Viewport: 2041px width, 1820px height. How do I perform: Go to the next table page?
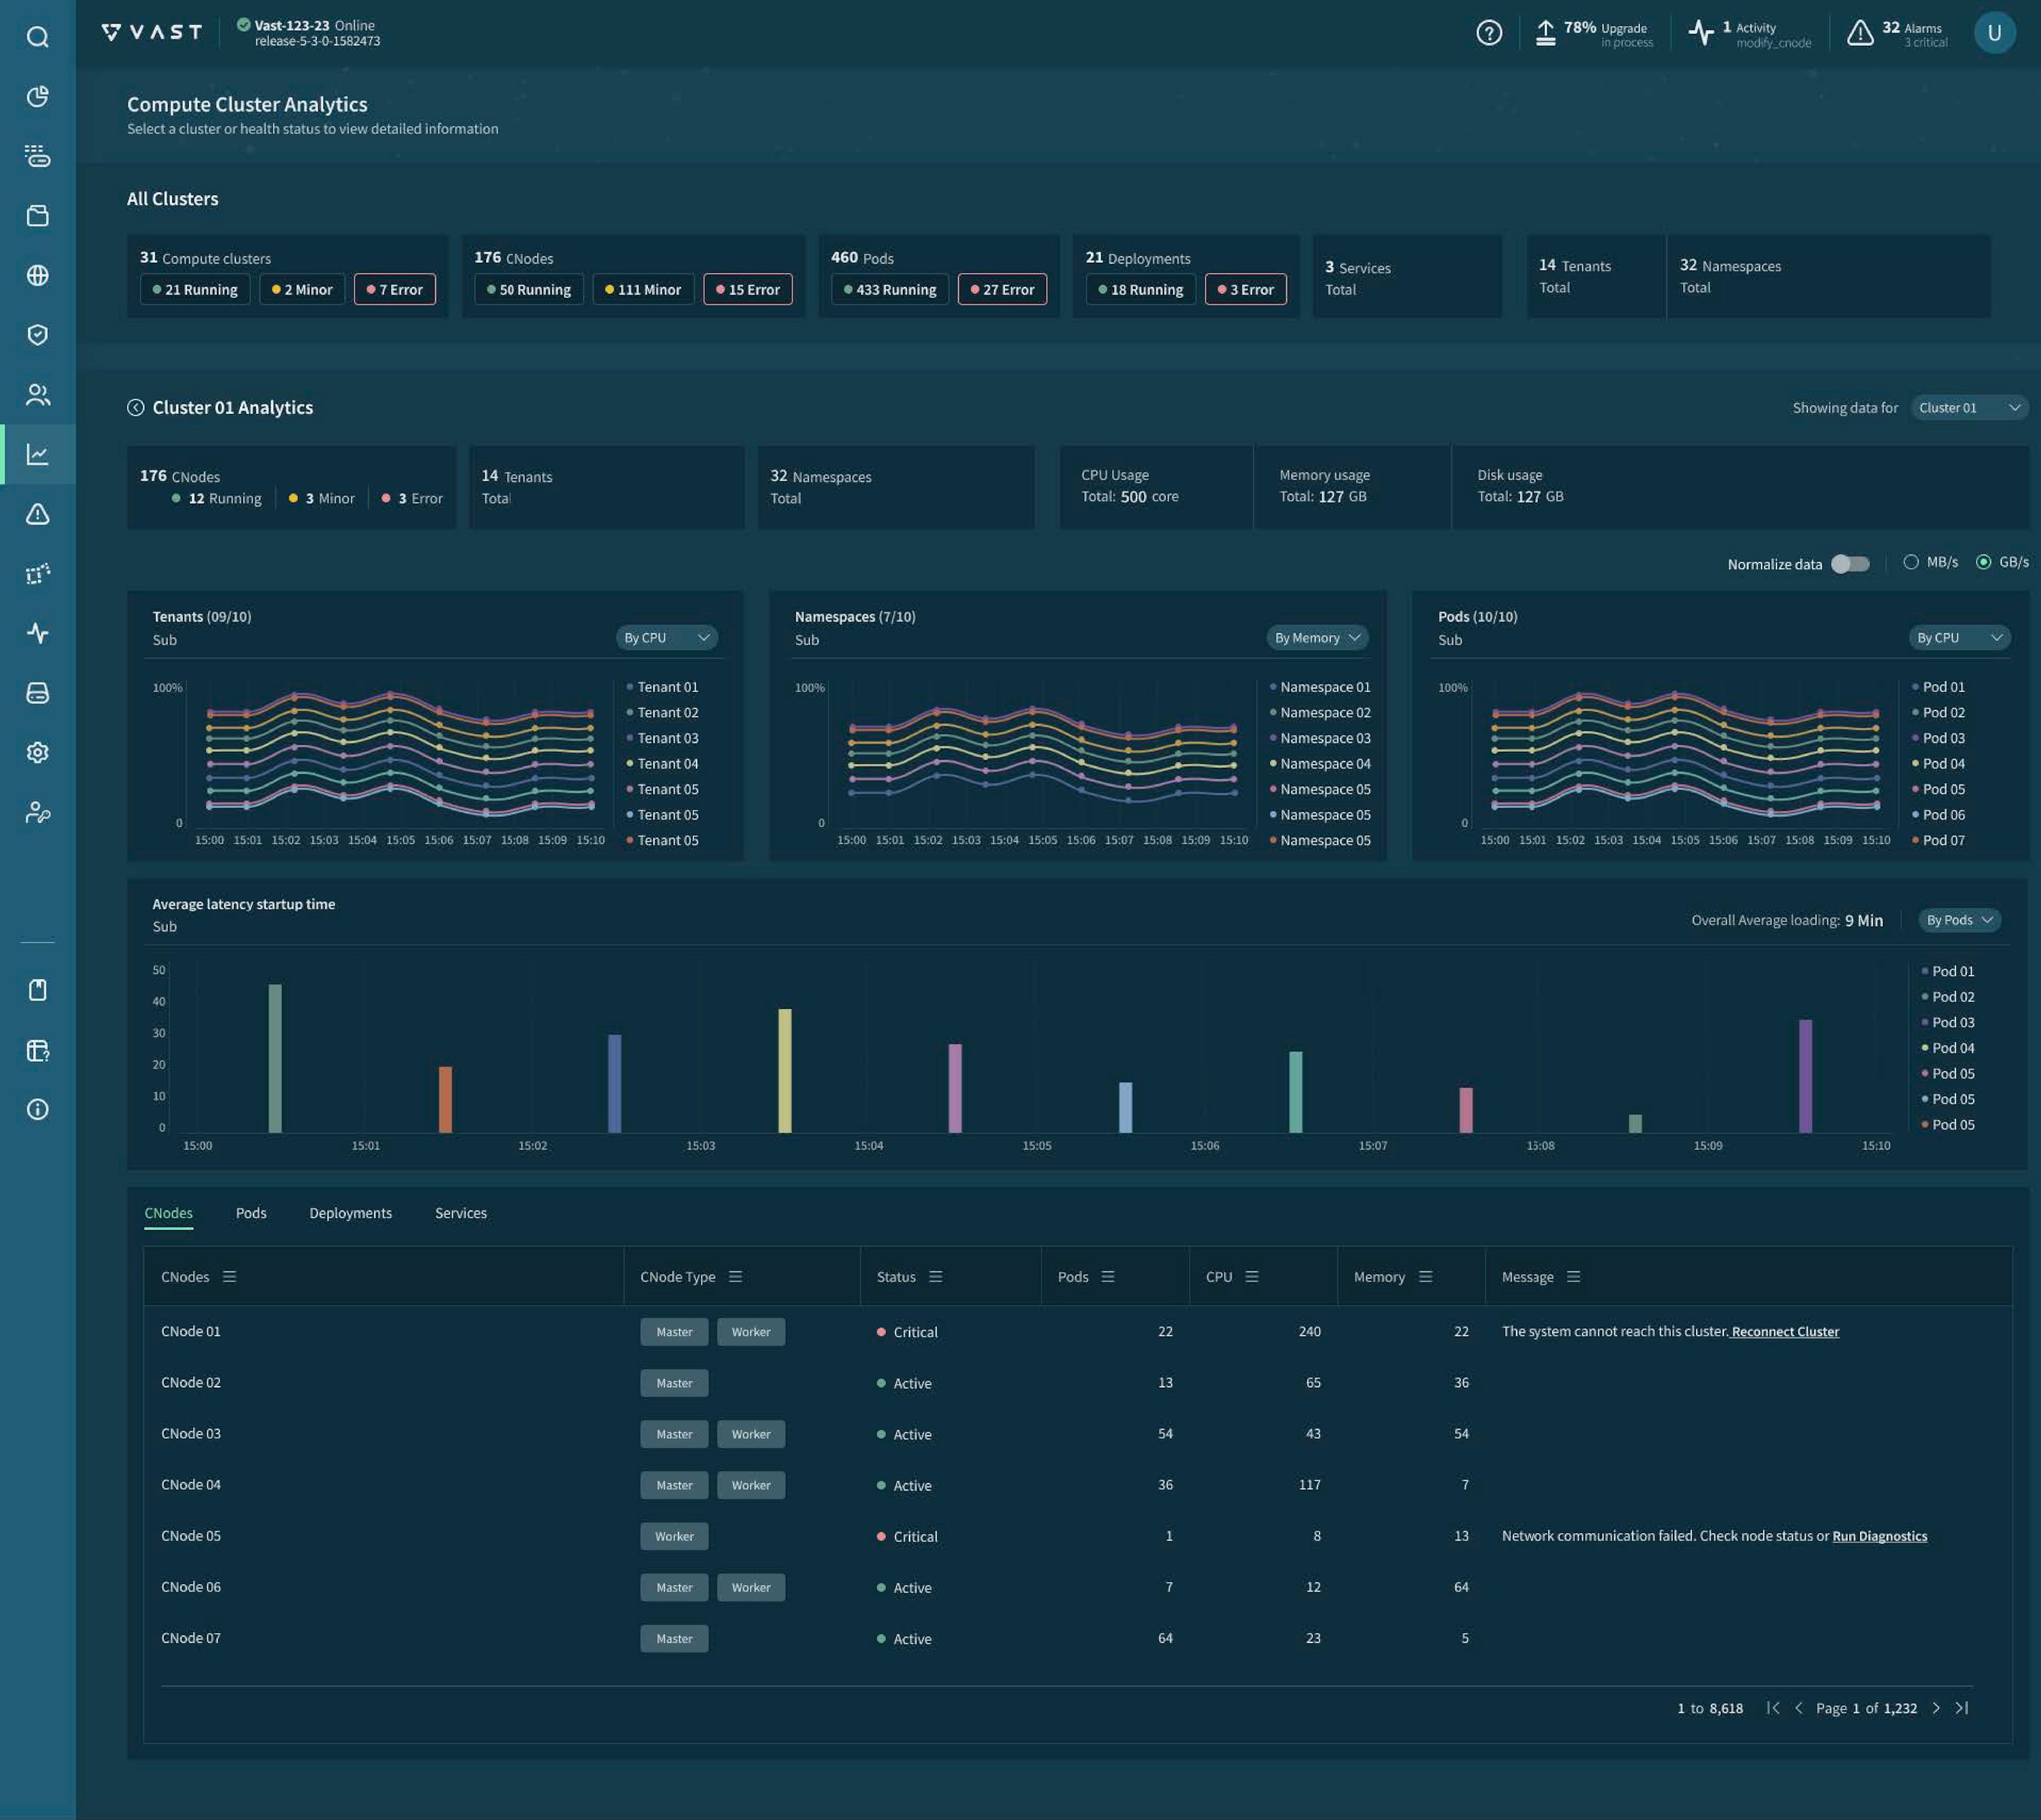1936,1708
